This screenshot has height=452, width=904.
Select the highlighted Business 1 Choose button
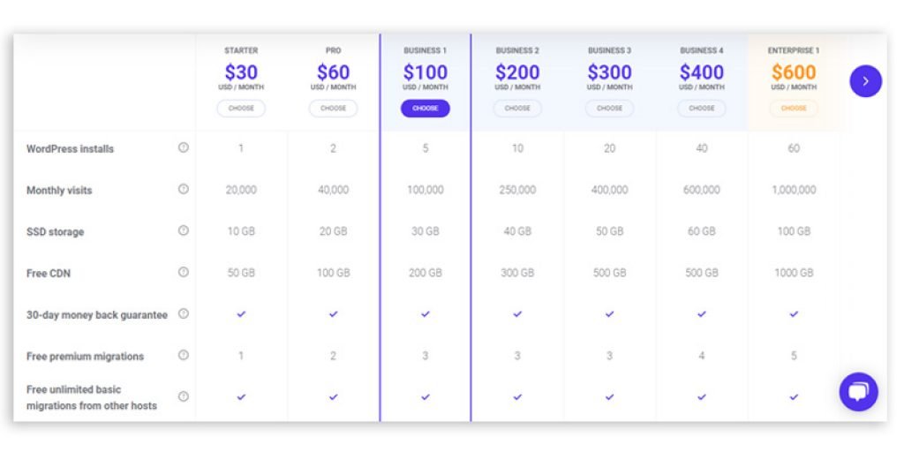tap(426, 109)
